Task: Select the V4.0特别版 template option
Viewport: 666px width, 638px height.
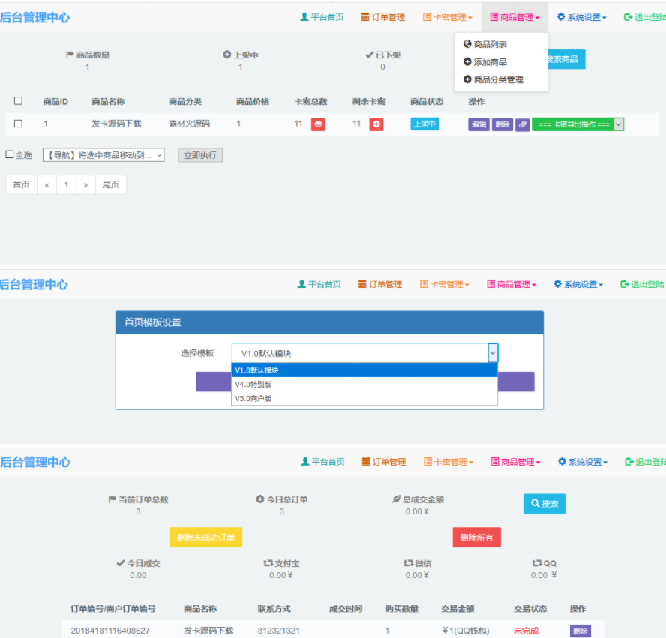Action: (364, 384)
